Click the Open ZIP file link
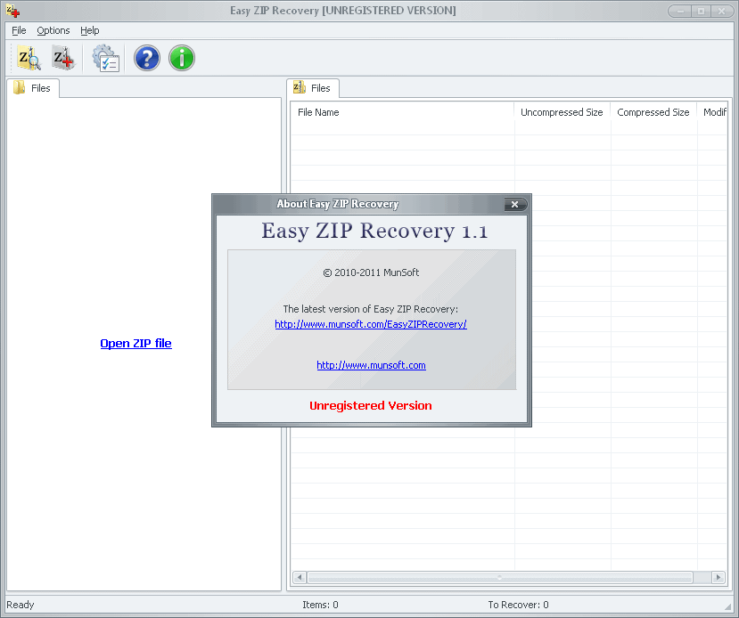Screen dimensions: 739x618 (135, 343)
